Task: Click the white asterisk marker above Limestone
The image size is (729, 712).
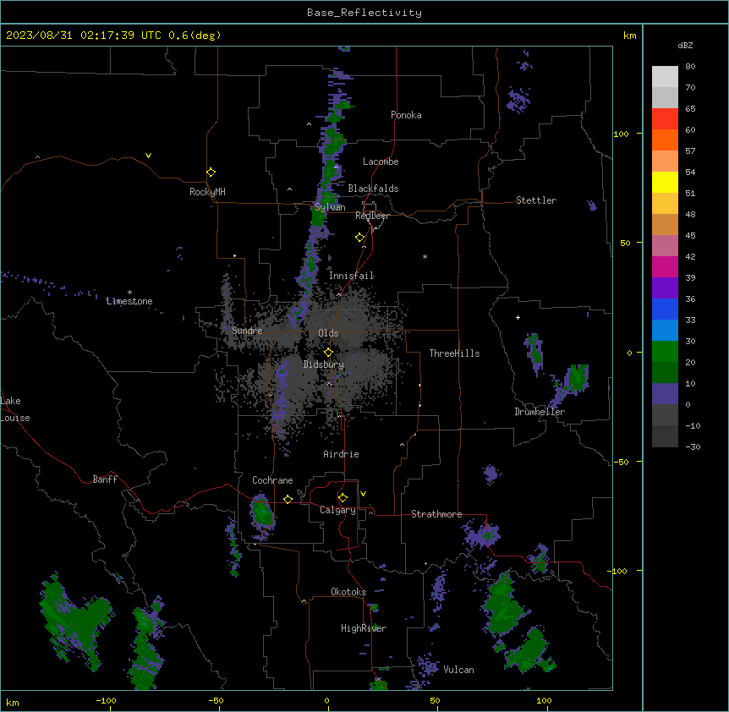Action: coord(129,293)
